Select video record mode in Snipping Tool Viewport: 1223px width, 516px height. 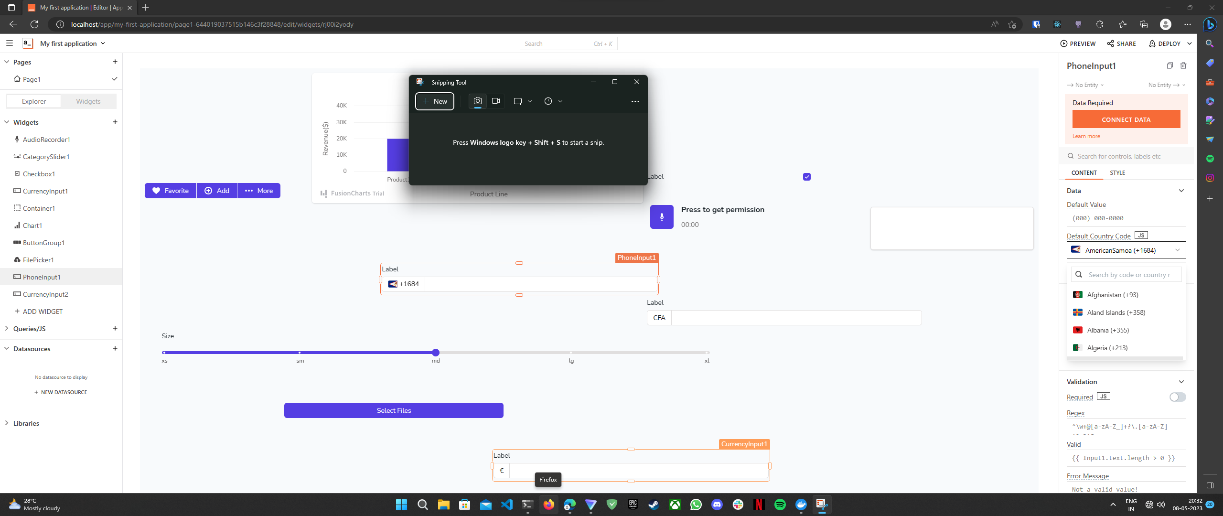point(496,101)
